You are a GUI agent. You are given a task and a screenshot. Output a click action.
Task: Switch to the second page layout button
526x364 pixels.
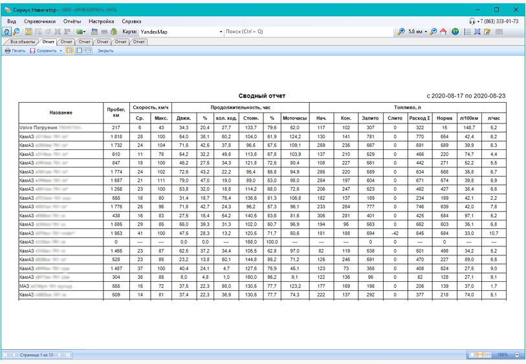point(78,50)
